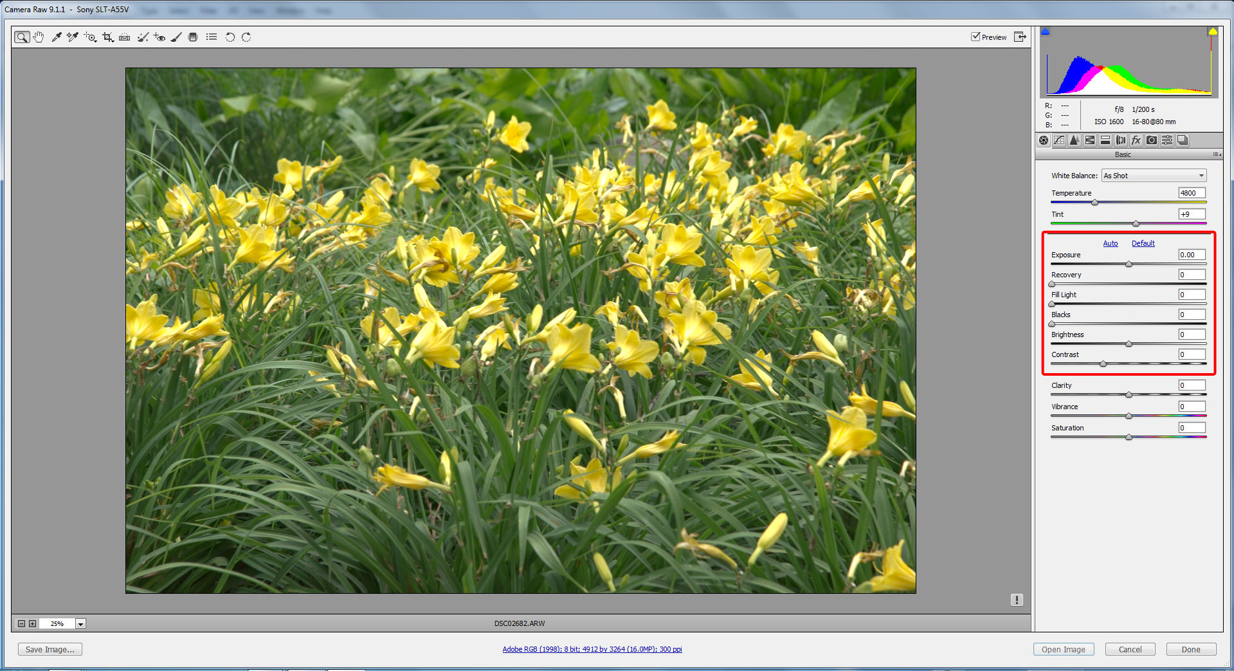Viewport: 1234px width, 671px height.
Task: Toggle the highlight clipping warning in the histogram
Action: pos(1212,31)
